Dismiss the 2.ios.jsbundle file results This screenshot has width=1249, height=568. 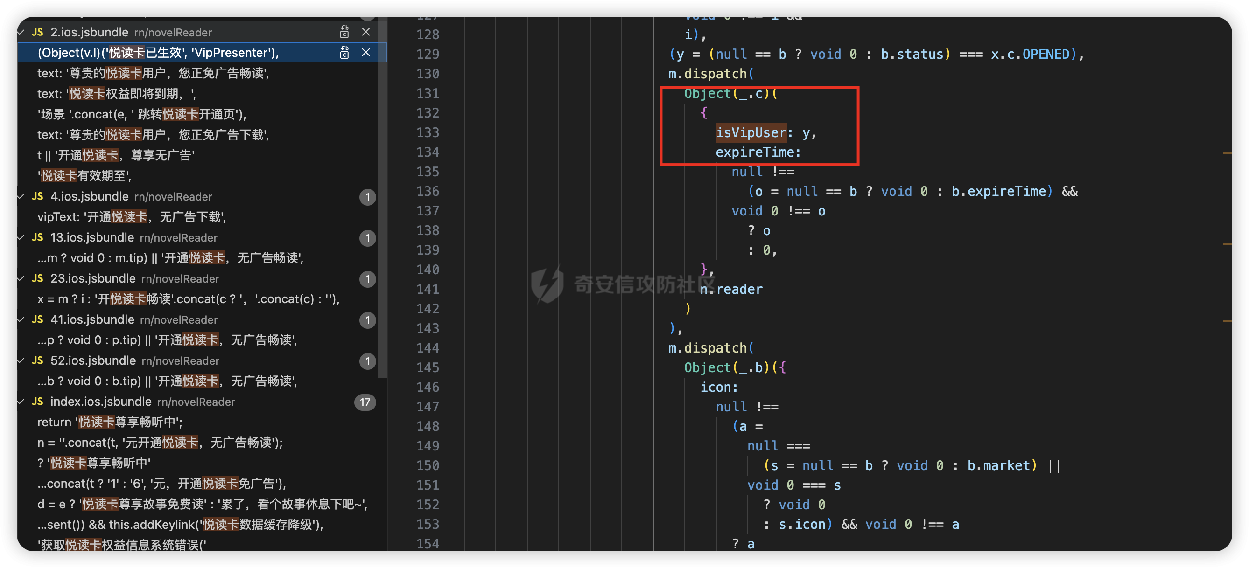(x=366, y=32)
